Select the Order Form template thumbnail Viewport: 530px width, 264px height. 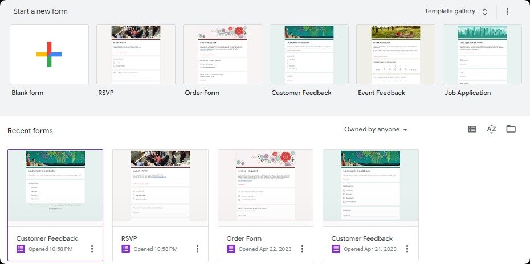click(x=222, y=55)
